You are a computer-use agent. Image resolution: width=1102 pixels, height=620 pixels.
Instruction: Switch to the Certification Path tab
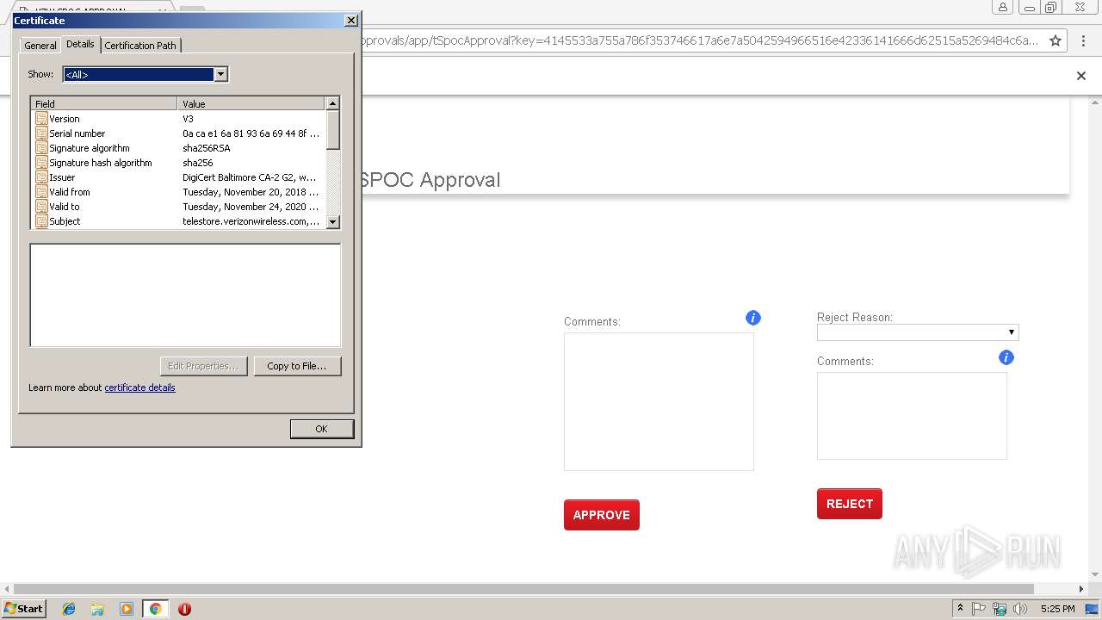[140, 46]
